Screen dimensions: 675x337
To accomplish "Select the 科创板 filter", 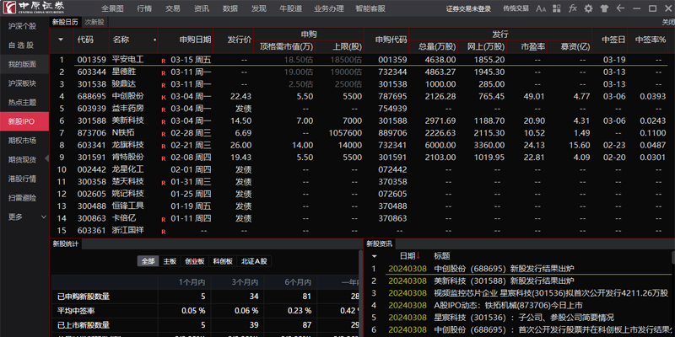I will point(223,261).
